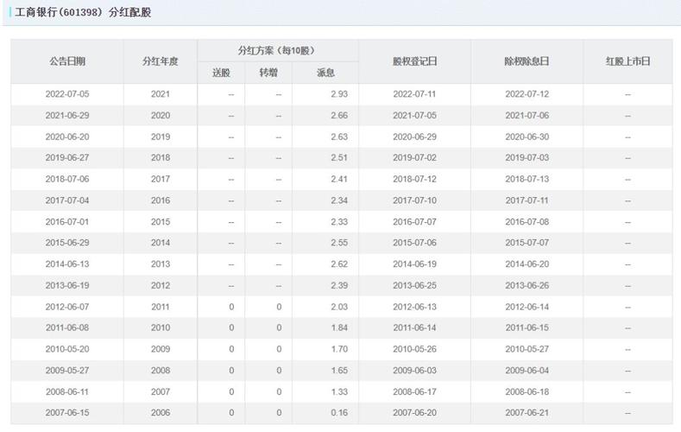The image size is (681, 432).
Task: Click dividend value 2.62
Action: click(339, 264)
